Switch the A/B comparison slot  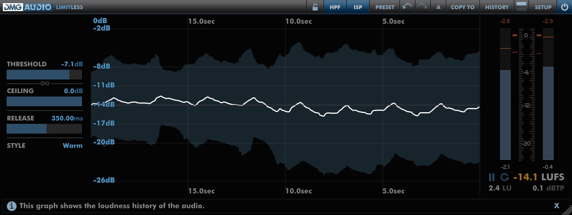(x=438, y=7)
